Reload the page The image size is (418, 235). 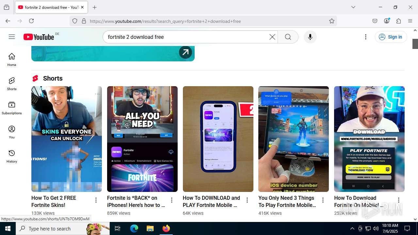tap(31, 21)
